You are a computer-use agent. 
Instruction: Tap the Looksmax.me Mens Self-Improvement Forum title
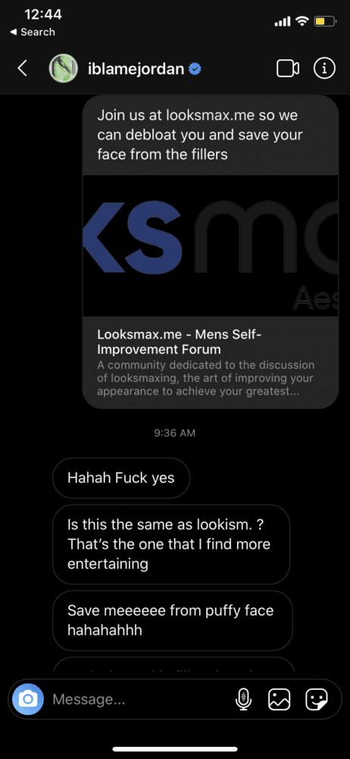(x=180, y=342)
